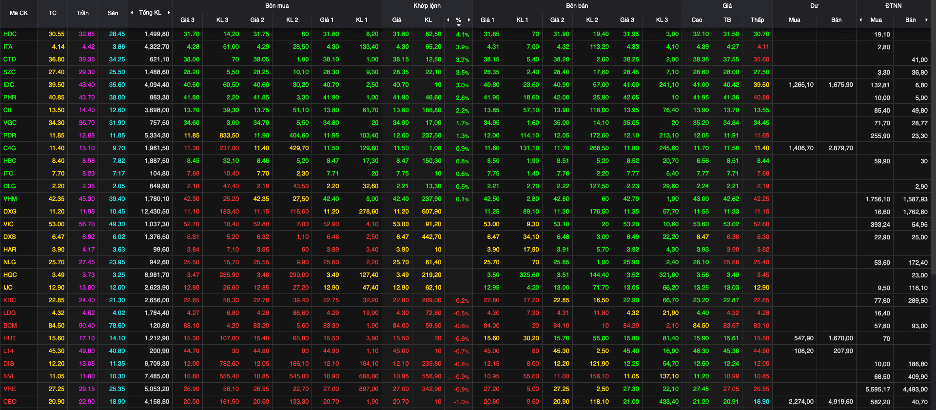Click the TB price column header
The image size is (936, 410).
(x=727, y=20)
